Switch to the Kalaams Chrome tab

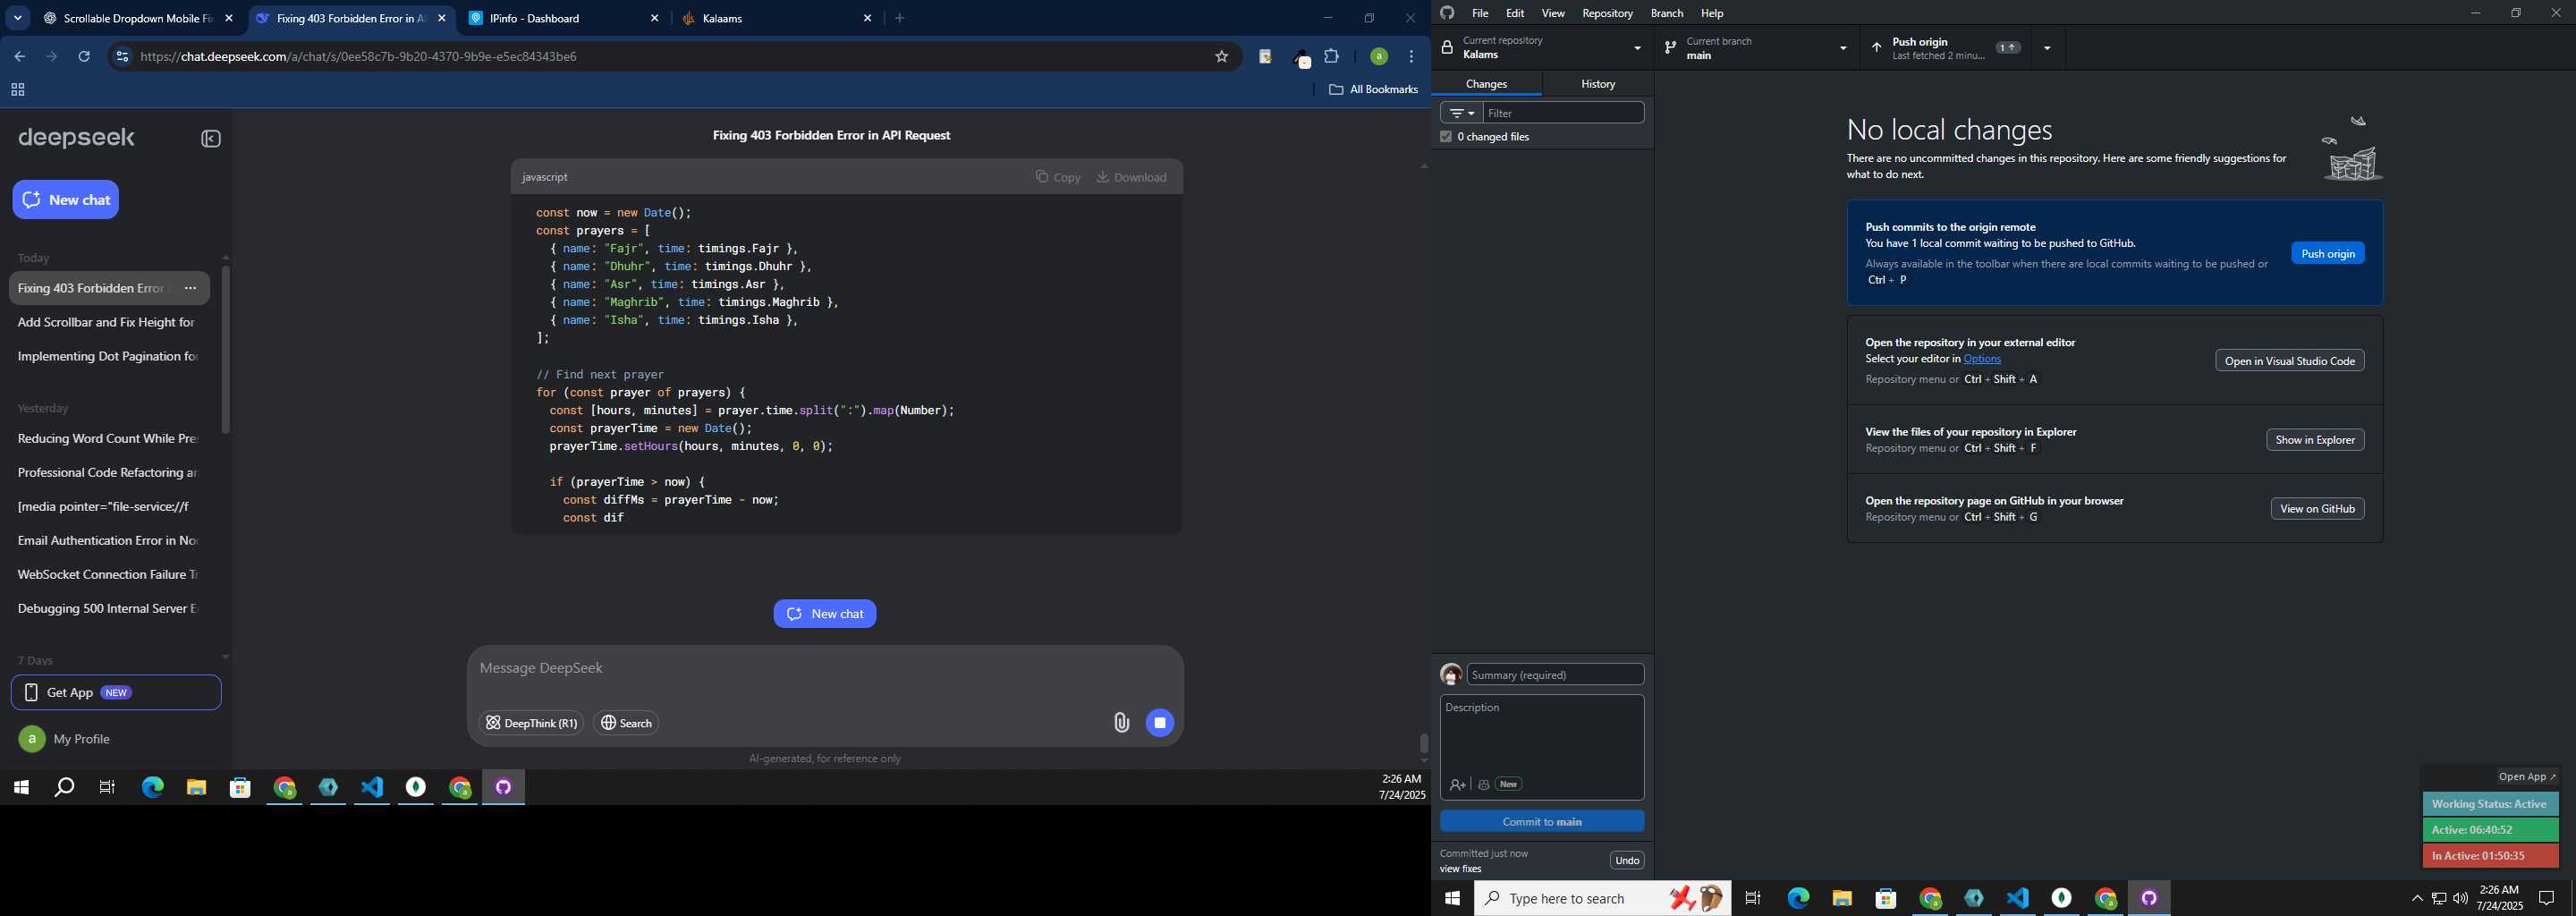point(775,18)
